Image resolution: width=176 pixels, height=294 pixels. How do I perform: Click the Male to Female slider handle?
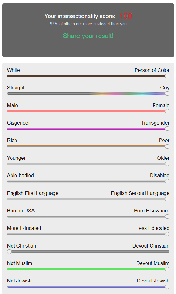coord(167,111)
